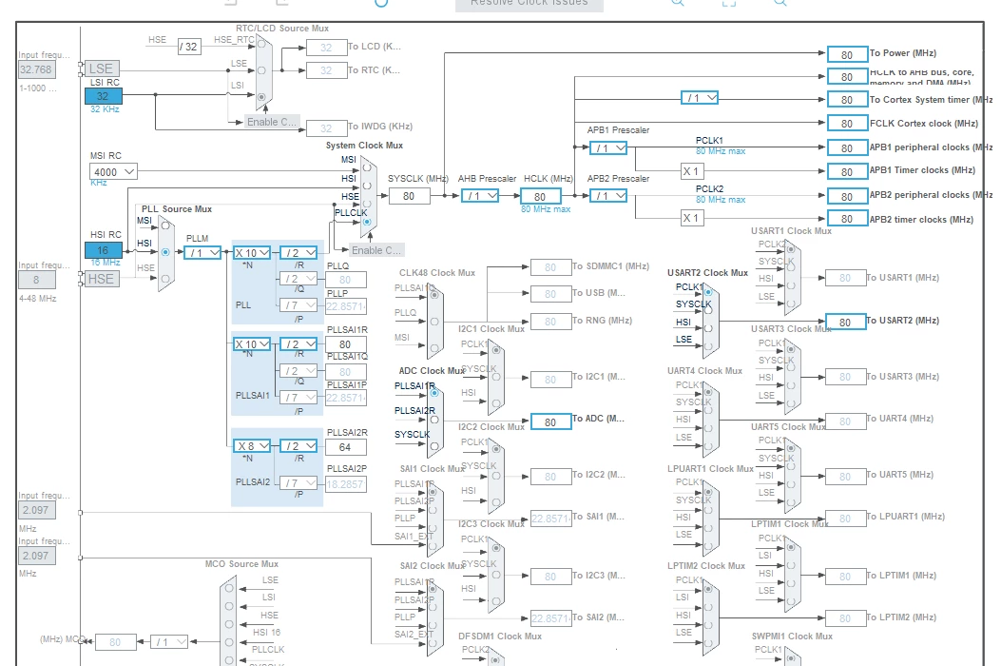Click the HCLK (MHz) value field

pyautogui.click(x=541, y=196)
